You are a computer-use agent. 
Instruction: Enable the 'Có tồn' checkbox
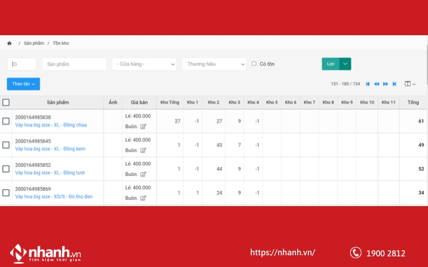click(x=254, y=64)
